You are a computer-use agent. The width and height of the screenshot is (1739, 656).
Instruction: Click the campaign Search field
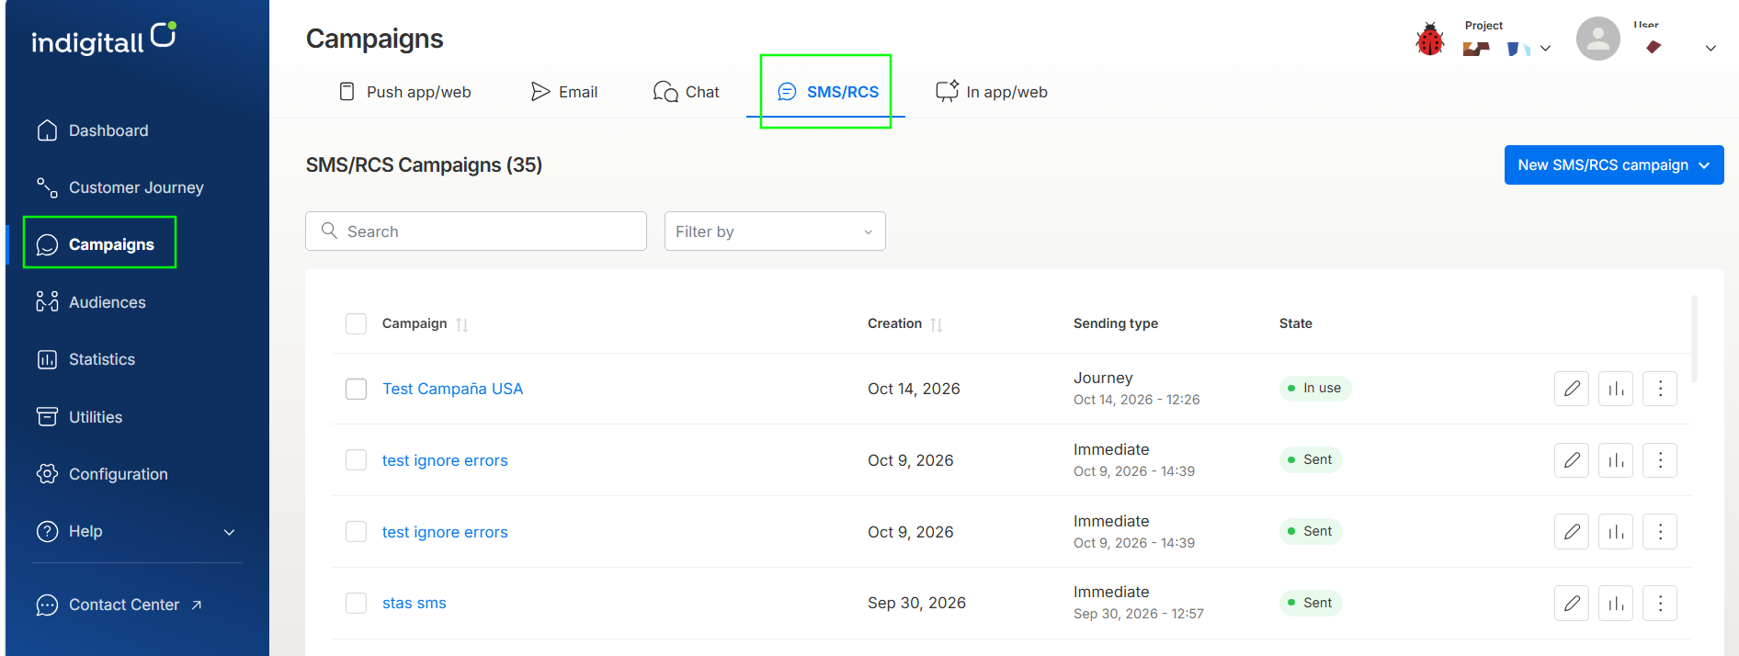[476, 232]
